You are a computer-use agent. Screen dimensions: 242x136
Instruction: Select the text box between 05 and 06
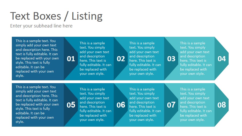95,105
